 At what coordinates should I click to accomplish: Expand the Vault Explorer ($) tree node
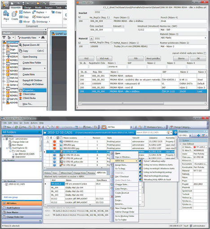coord(7,148)
